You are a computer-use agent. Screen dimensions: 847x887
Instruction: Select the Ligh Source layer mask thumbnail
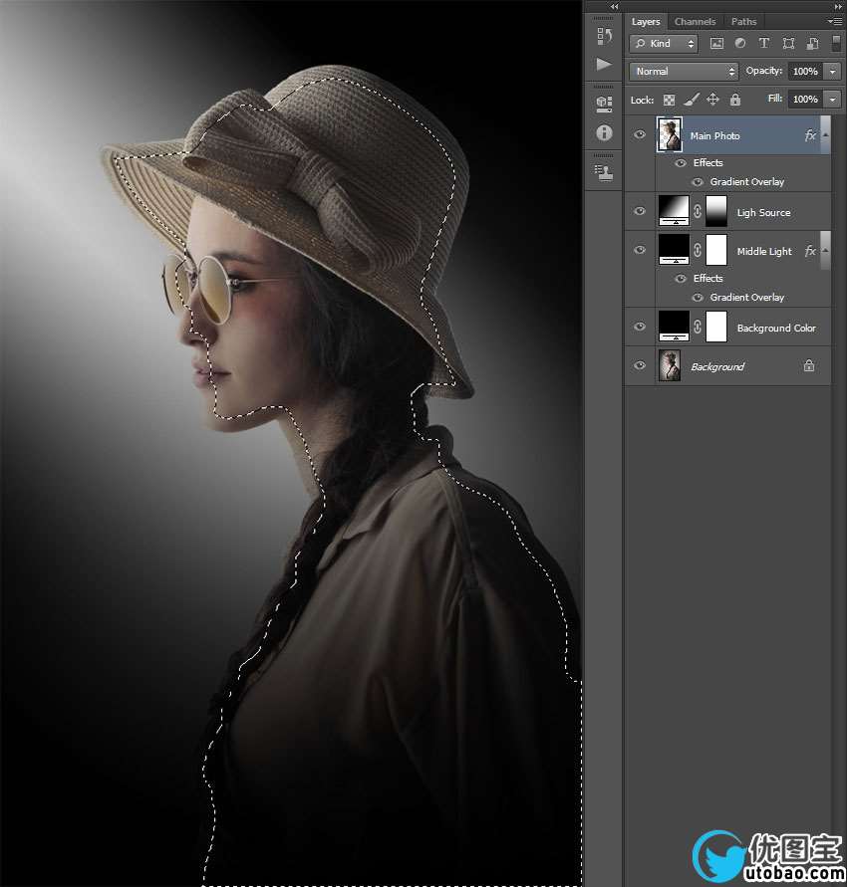[716, 211]
